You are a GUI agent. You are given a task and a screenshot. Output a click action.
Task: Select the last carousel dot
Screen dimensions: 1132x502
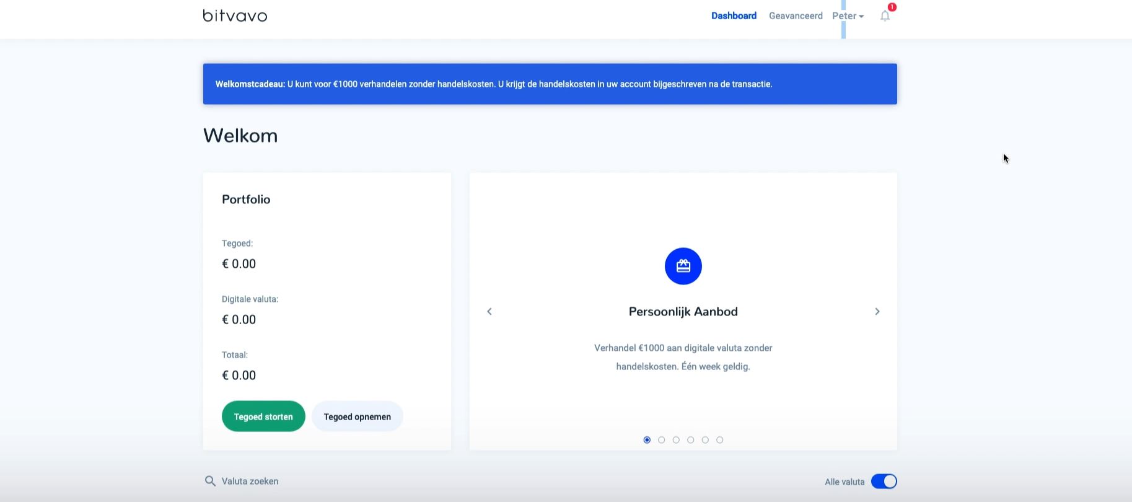point(719,440)
